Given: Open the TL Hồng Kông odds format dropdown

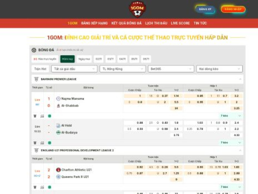Looking at the screenshot, I should (123, 69).
